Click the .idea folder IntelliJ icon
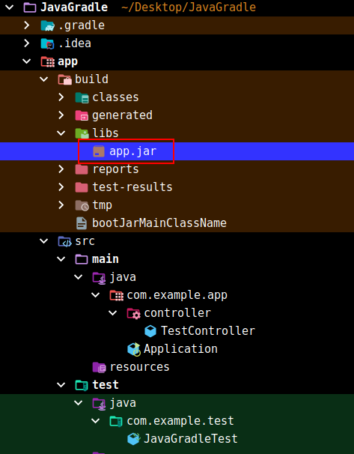The height and width of the screenshot is (454, 354). (x=47, y=43)
